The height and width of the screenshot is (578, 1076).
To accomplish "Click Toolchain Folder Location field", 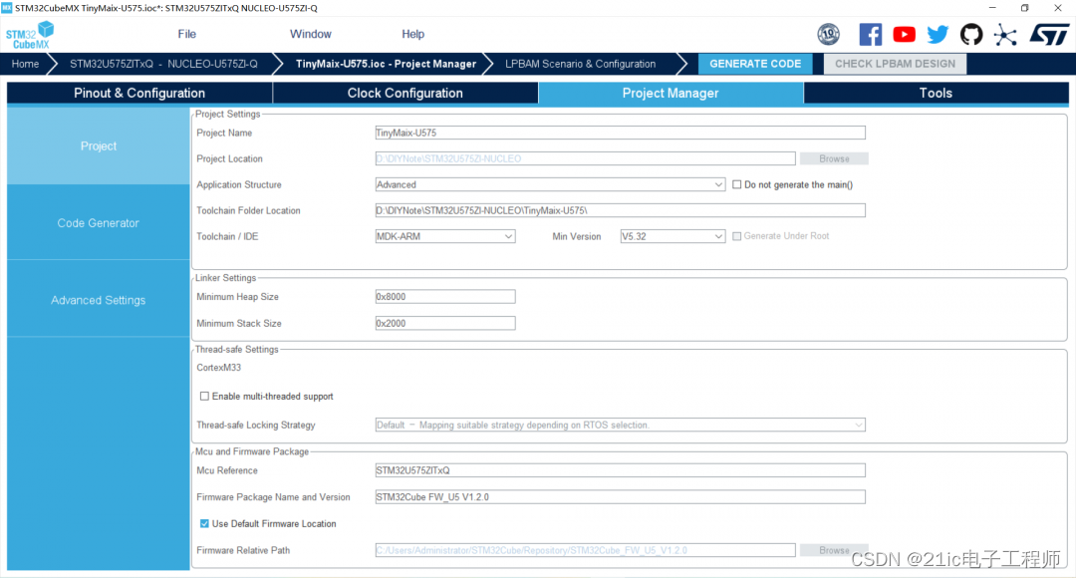I will click(620, 210).
